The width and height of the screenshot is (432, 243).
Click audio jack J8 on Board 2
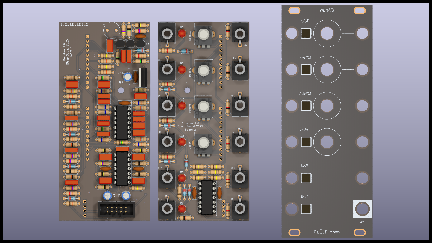pyautogui.click(x=167, y=34)
